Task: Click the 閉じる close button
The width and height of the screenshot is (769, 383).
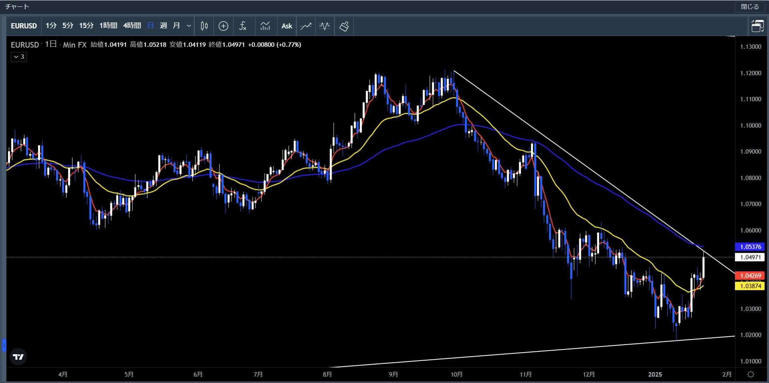Action: [x=750, y=7]
